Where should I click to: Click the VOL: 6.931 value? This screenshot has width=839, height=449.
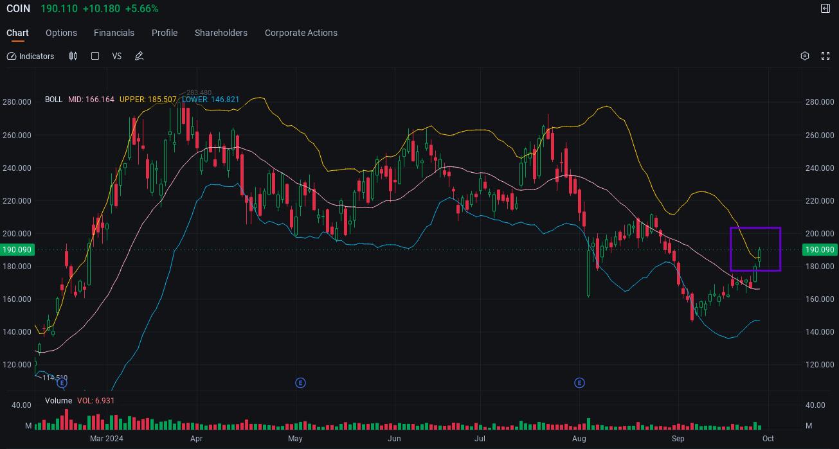pyautogui.click(x=96, y=401)
